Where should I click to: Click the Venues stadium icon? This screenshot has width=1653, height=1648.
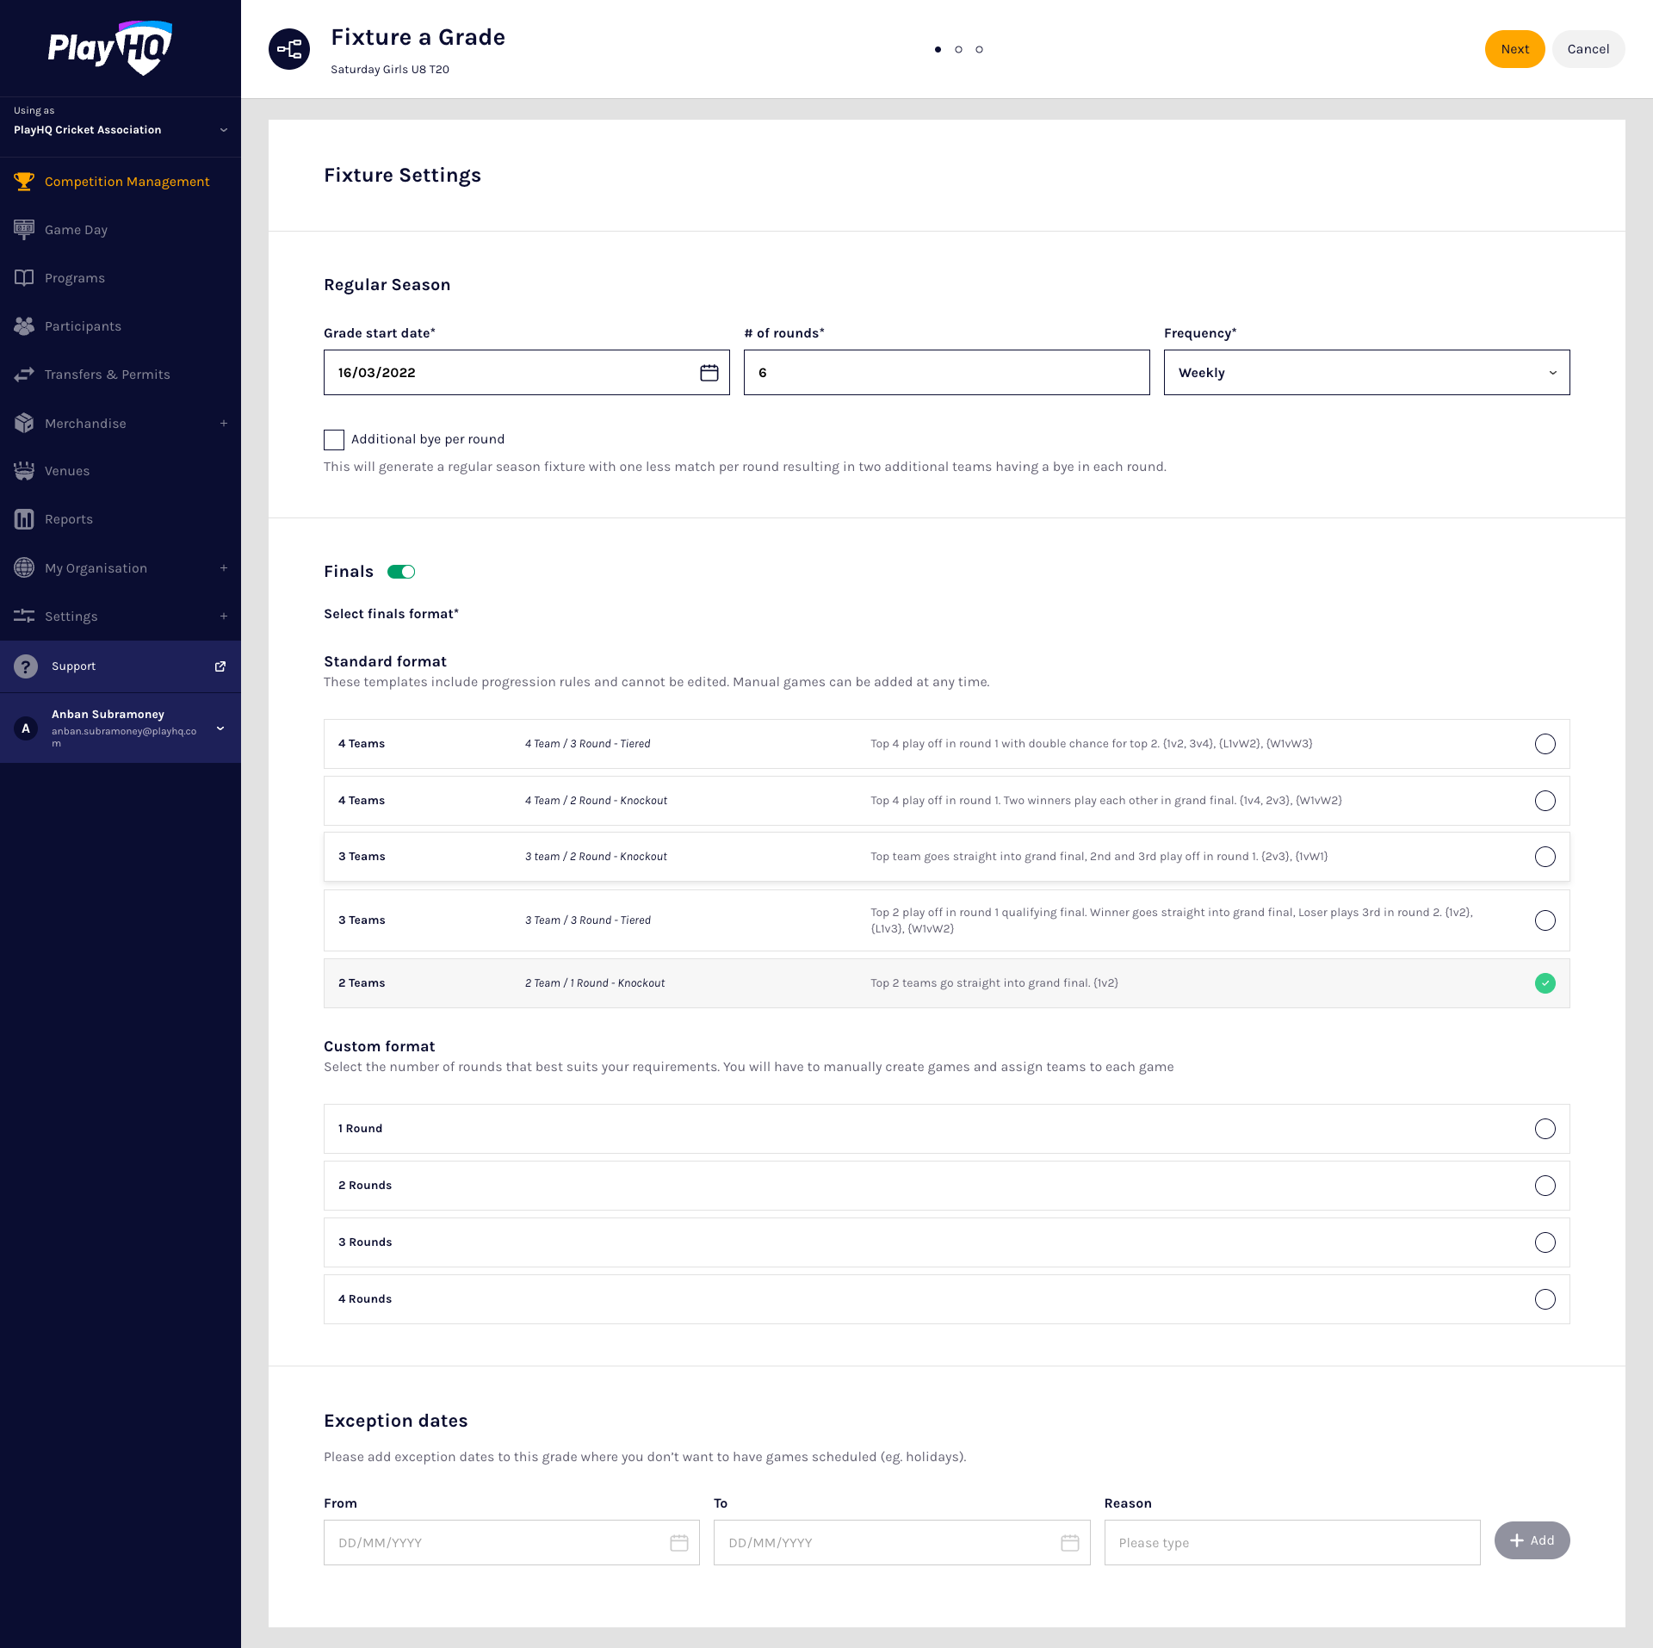pyautogui.click(x=24, y=471)
